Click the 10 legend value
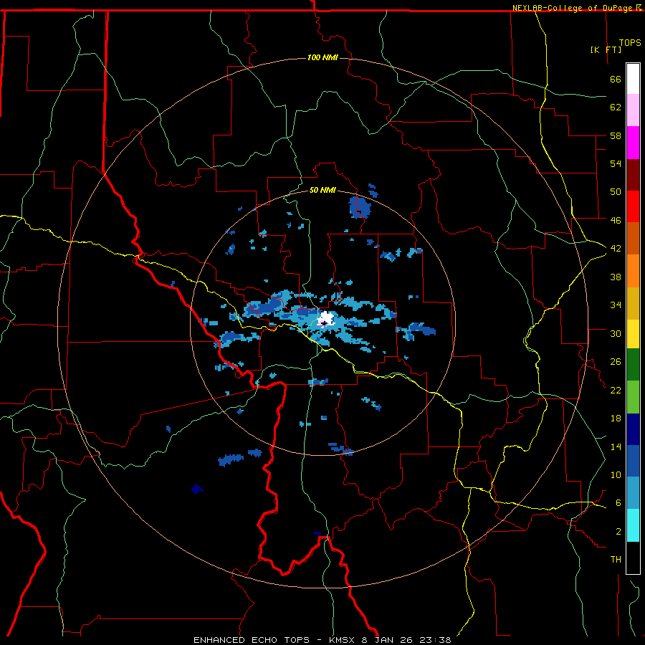Screen dimensions: 645x645 tap(616, 474)
